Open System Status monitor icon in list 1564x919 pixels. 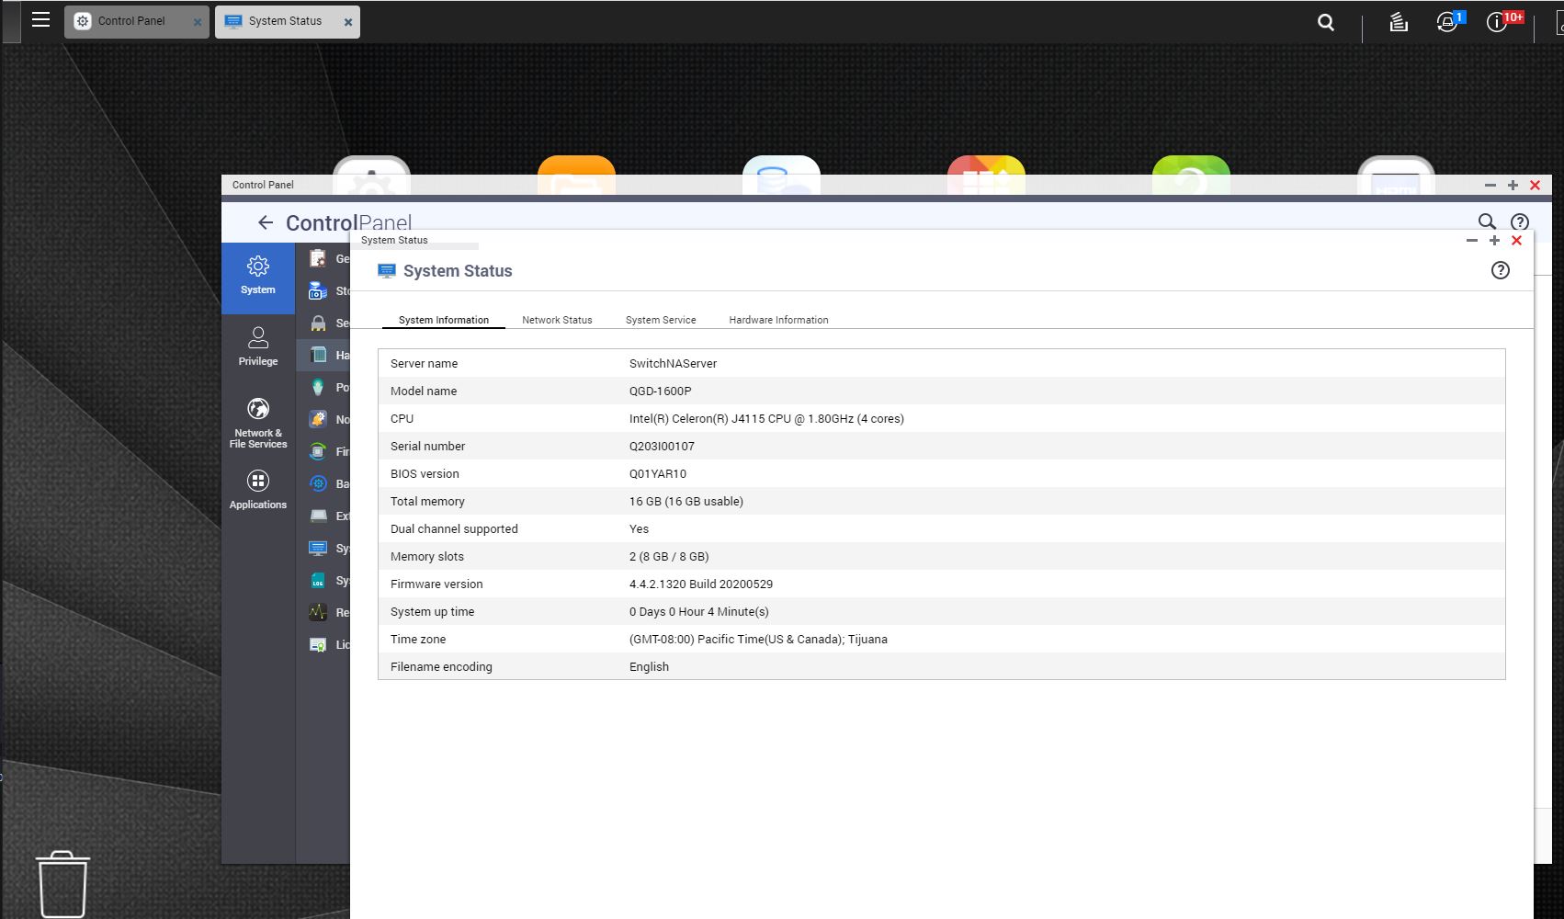click(x=318, y=549)
